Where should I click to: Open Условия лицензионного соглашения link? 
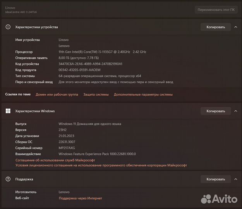coord(101,165)
